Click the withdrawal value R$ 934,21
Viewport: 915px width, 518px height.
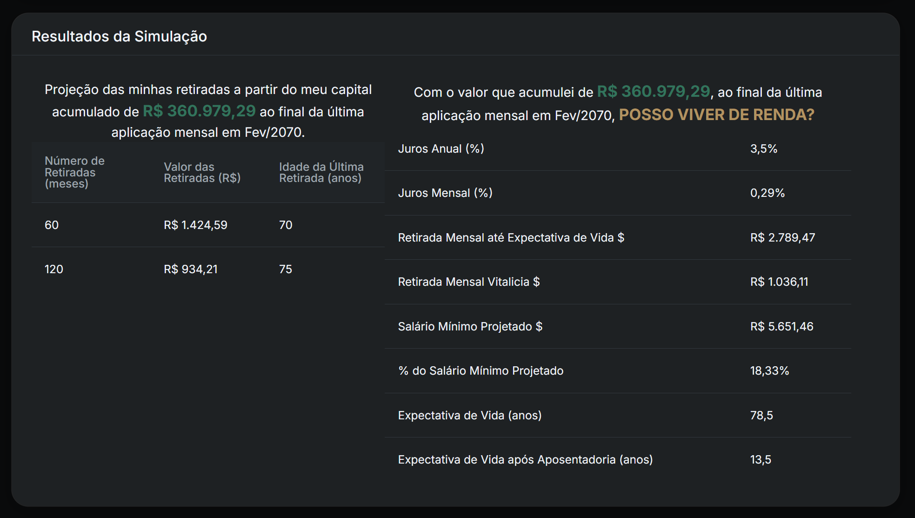191,269
